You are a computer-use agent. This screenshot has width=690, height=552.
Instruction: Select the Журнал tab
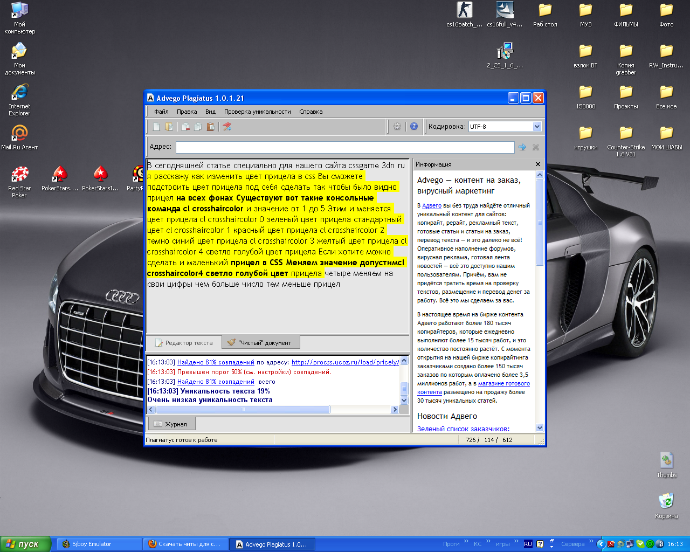coord(171,424)
